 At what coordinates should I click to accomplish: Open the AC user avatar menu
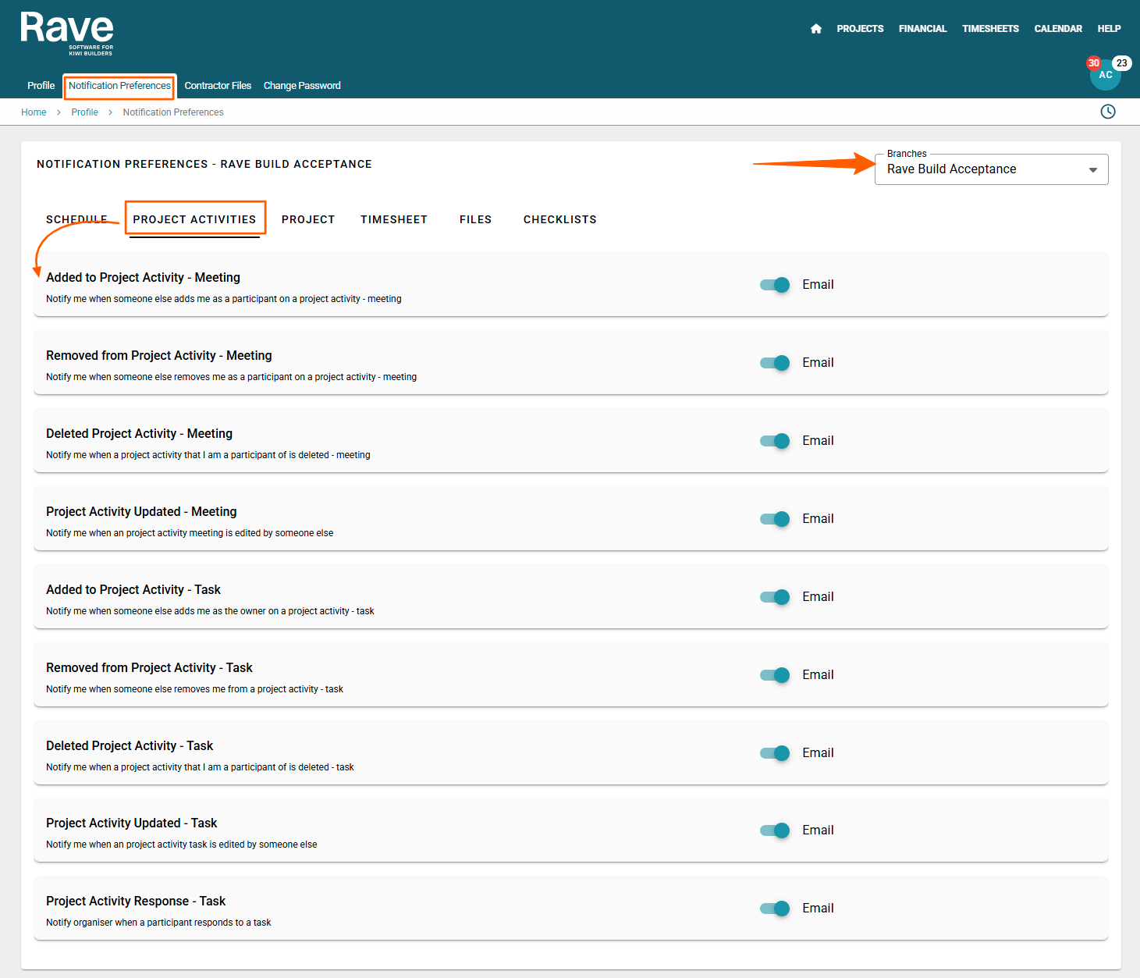[1106, 76]
